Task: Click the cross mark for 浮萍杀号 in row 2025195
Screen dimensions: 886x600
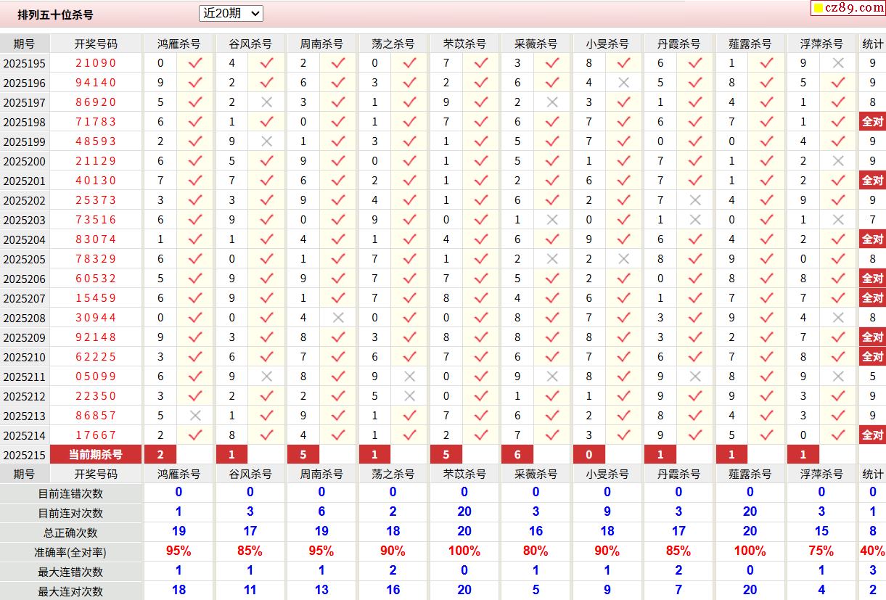Action: coord(838,63)
